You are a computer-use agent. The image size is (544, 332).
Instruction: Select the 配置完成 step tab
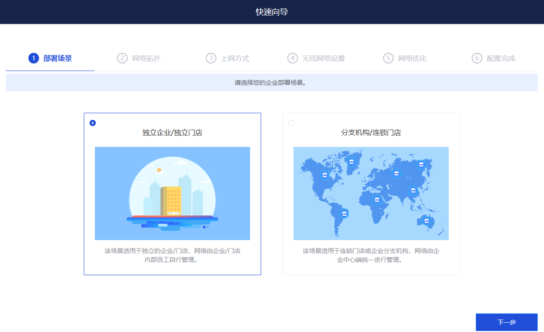(493, 58)
